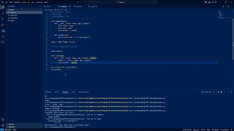Switch to the output.txt editor tab
234x131 pixels.
click(x=79, y=7)
